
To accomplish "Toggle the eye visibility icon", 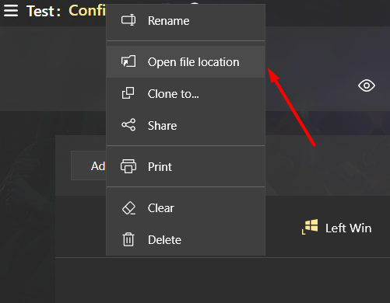I will pos(367,85).
